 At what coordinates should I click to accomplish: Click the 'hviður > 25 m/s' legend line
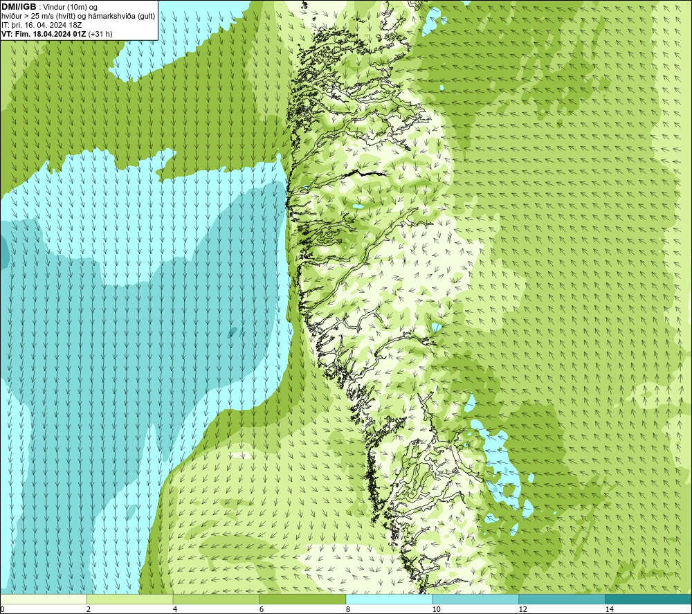[x=78, y=17]
